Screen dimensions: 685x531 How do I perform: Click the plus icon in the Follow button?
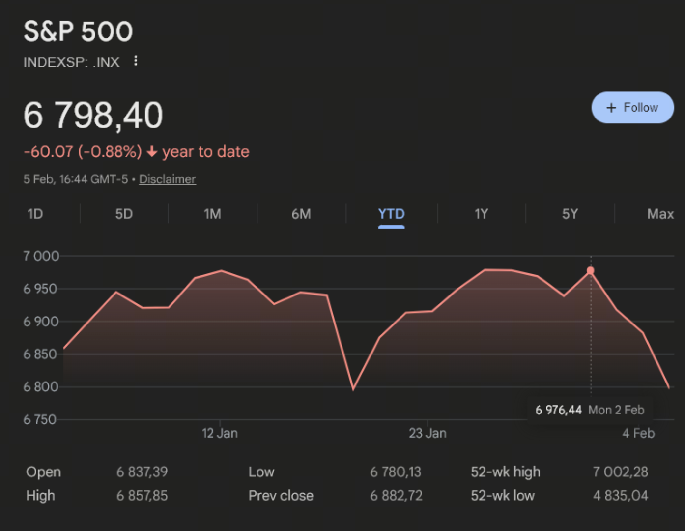(611, 108)
